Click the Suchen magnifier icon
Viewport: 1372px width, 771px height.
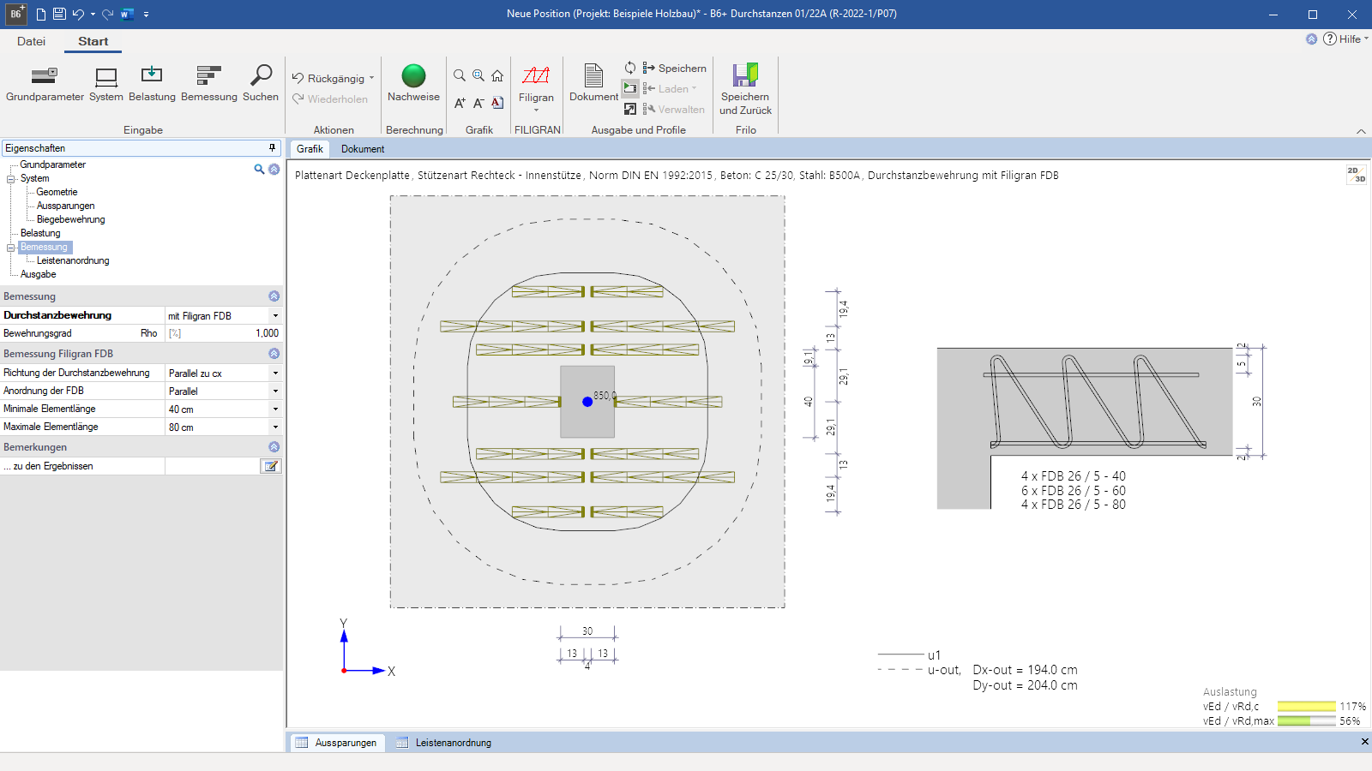point(261,76)
